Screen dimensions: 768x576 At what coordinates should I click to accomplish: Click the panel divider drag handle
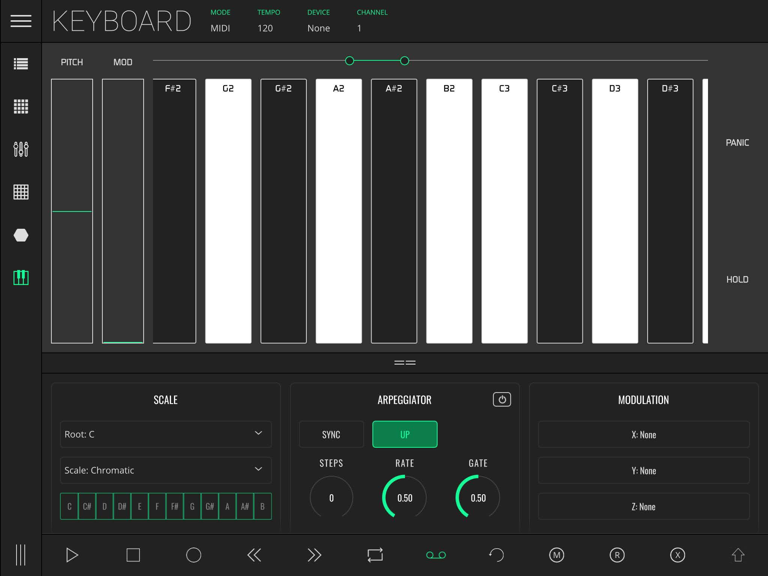click(x=405, y=363)
